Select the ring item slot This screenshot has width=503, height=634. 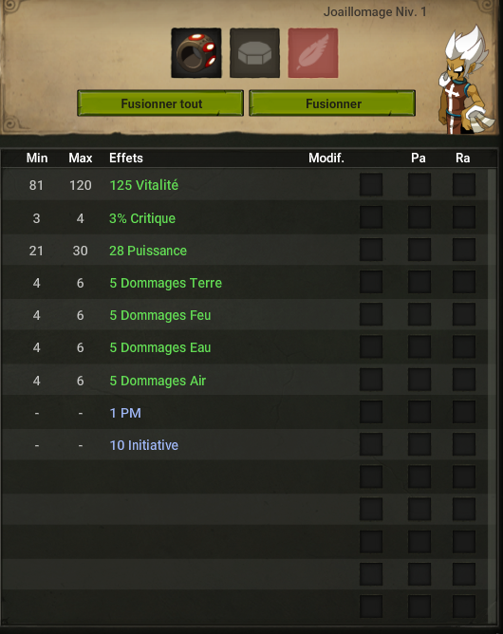coord(196,53)
